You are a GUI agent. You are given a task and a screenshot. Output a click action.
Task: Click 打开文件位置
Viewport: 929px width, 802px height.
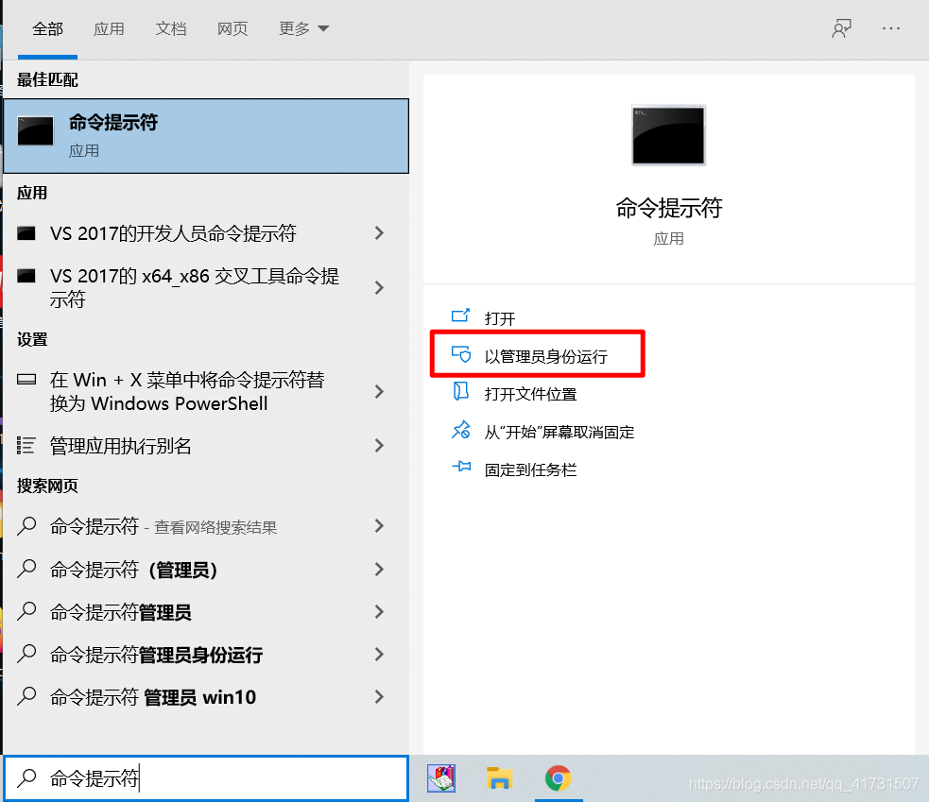530,394
